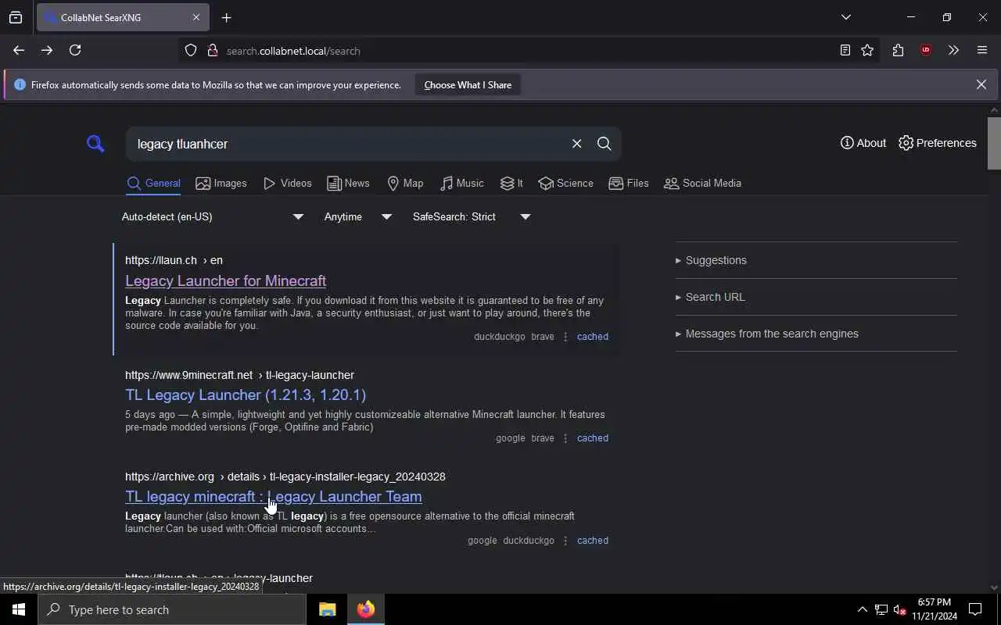
Task: Open more options dots for llaun.ch result
Action: 565,337
